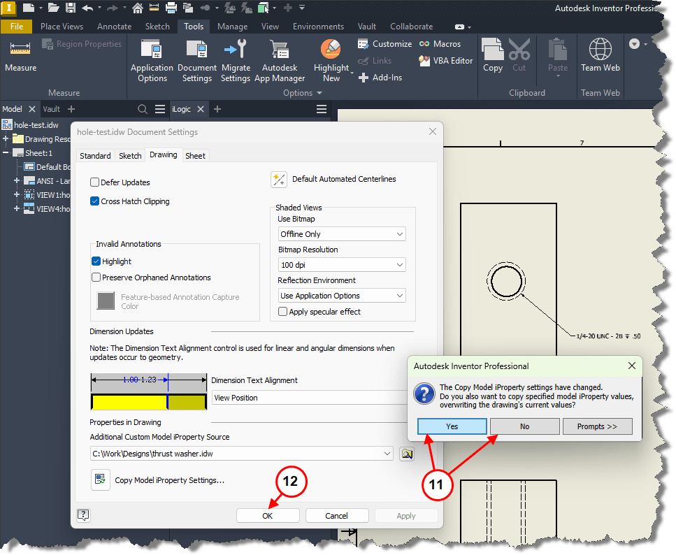The height and width of the screenshot is (555, 676).
Task: Switch to the Sketch tab in Document Settings
Action: click(x=130, y=156)
